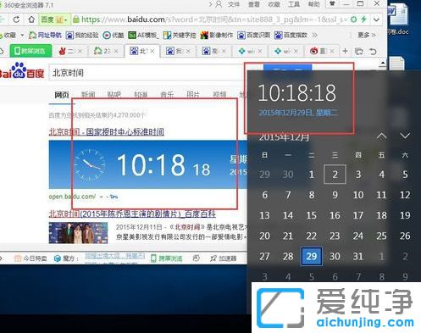The height and width of the screenshot is (333, 421).
Task: Click the movie cast thumbnail image
Action: [78, 233]
